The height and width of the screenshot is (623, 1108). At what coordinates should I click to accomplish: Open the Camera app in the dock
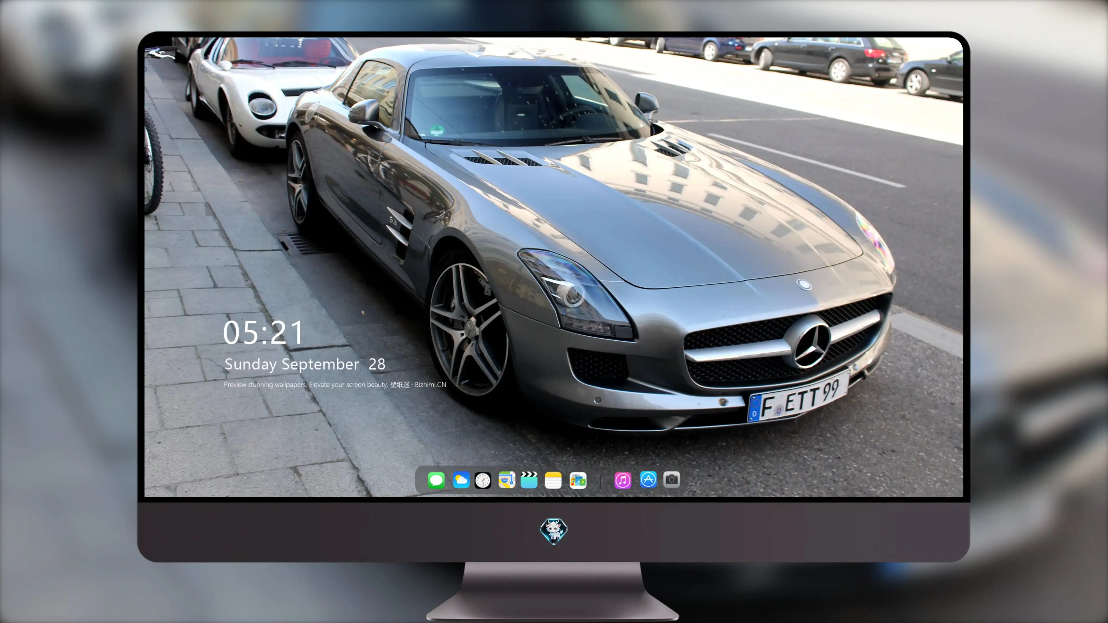pos(671,479)
